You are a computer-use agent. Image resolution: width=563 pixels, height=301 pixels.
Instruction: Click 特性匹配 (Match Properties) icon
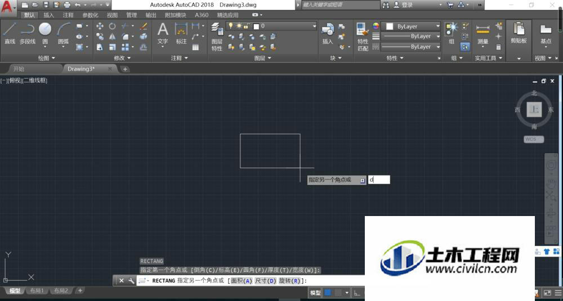pyautogui.click(x=363, y=37)
